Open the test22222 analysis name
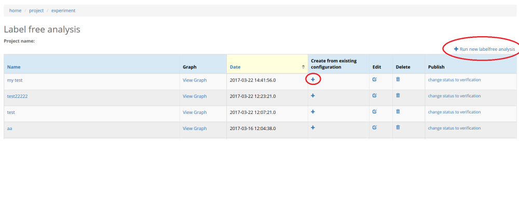Viewport: 519px width, 214px height. [x=17, y=96]
